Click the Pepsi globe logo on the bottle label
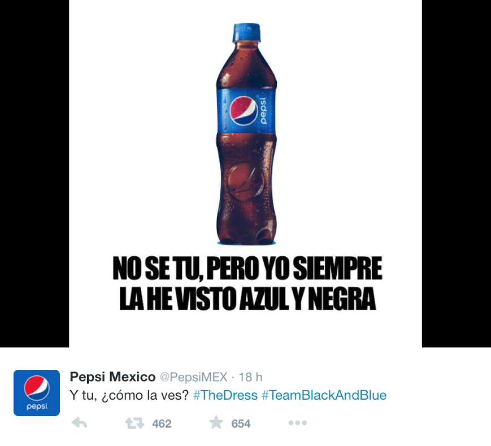 tap(244, 111)
